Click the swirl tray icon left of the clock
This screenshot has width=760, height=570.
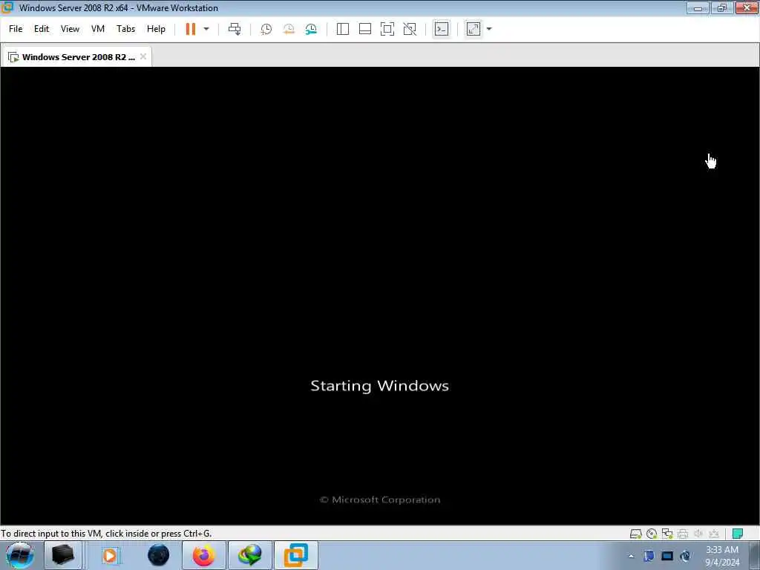[x=685, y=556]
